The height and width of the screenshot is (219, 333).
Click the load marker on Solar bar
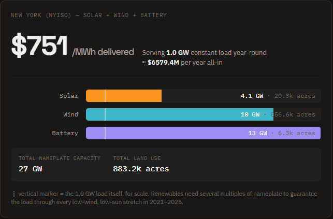[105, 96]
